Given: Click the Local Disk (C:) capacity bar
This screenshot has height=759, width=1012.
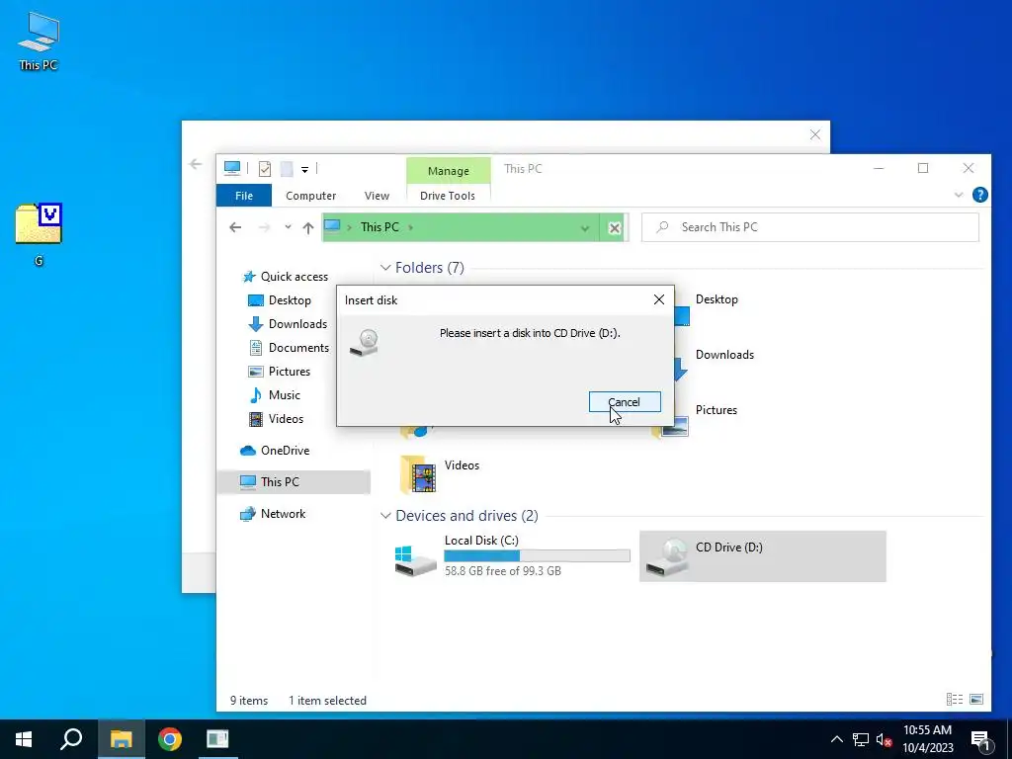Looking at the screenshot, I should click(537, 555).
